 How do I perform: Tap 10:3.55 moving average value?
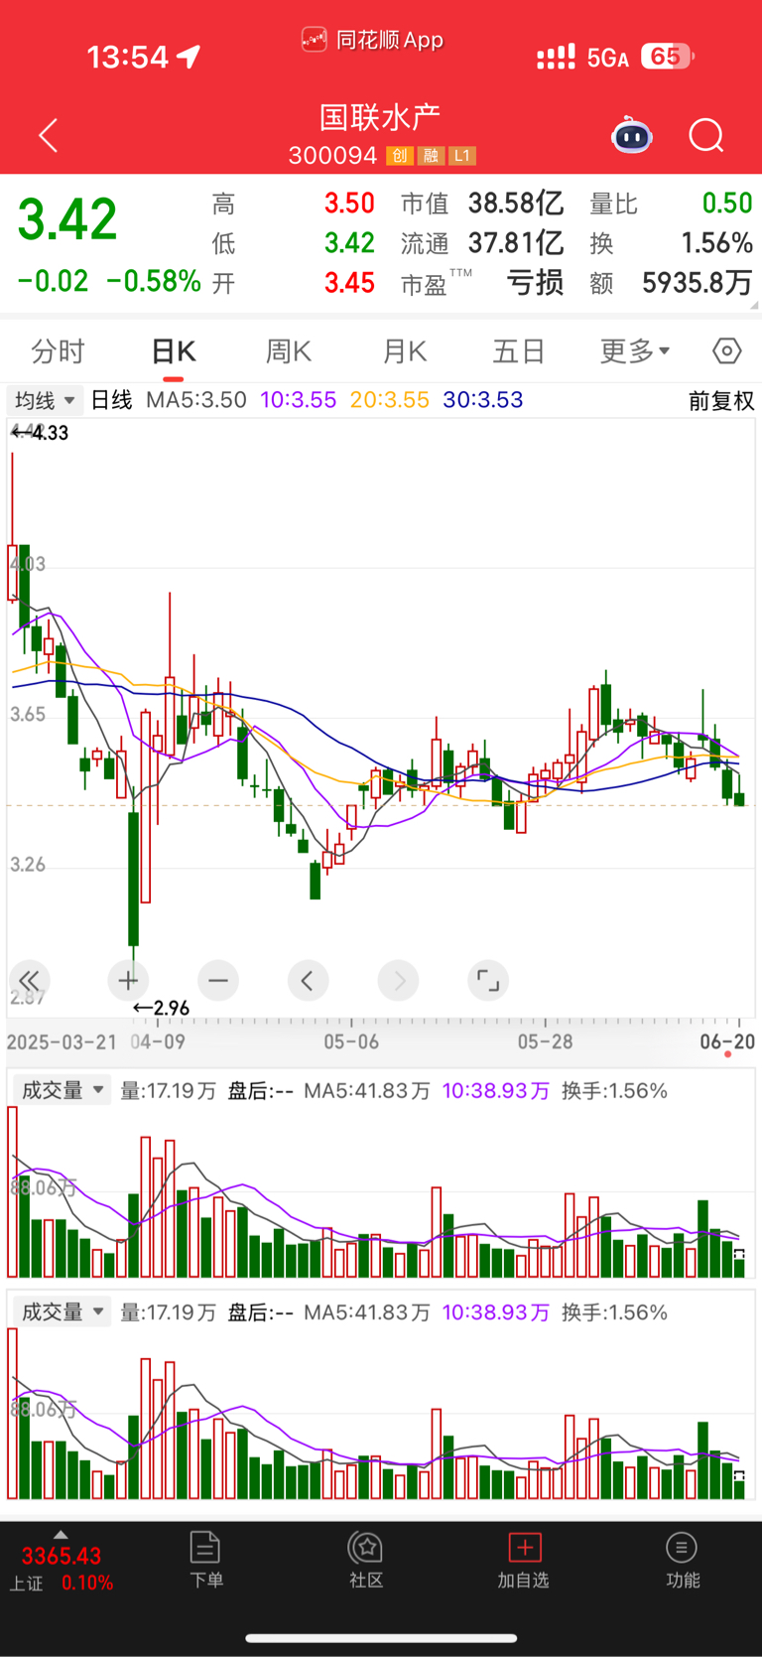[299, 400]
